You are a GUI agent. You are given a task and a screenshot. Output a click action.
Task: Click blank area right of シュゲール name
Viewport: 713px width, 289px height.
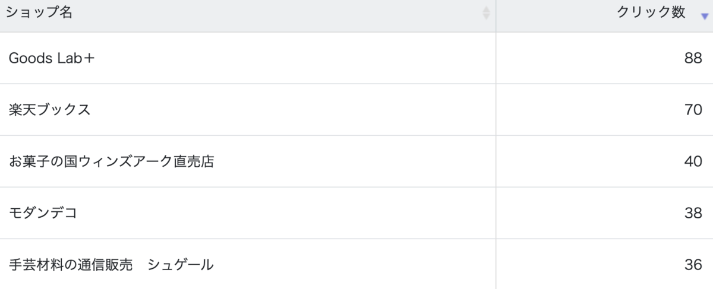pos(356,265)
